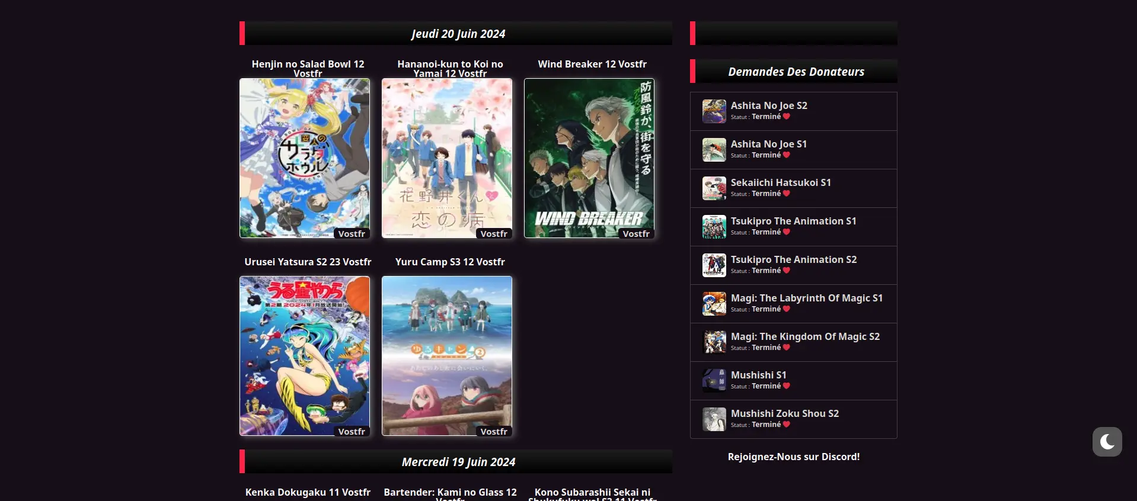Click the heart icon beside Sekaiichi Hatsukoi S1
This screenshot has width=1137, height=501.
787,194
